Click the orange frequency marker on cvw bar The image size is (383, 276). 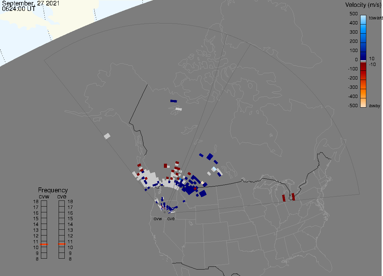(x=44, y=244)
